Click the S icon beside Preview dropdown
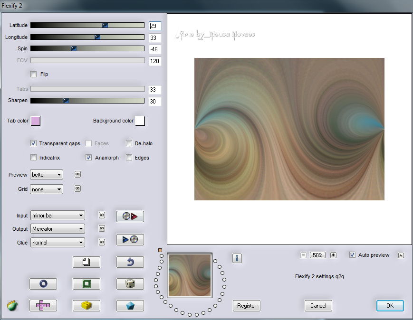The image size is (413, 320). [77, 174]
